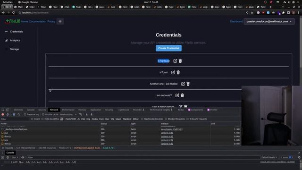Switch to the Sources DevTools tab

pyautogui.click(x=42, y=110)
